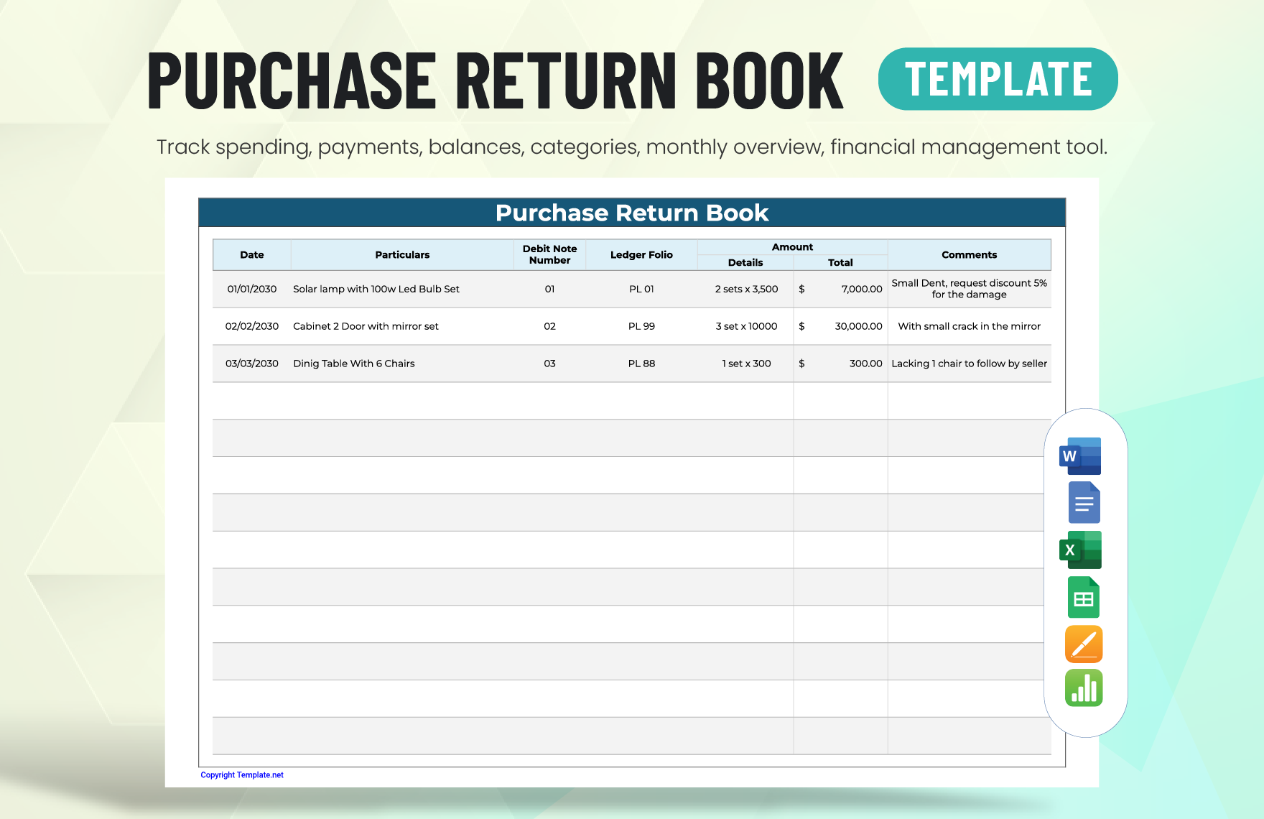
Task: Click debit note number 01
Action: point(550,289)
